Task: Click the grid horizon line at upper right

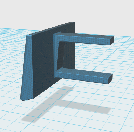Action: coord(124,36)
